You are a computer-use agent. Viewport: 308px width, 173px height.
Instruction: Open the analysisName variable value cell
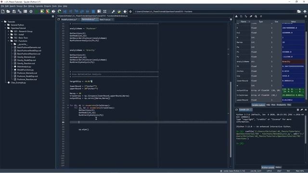point(293,62)
